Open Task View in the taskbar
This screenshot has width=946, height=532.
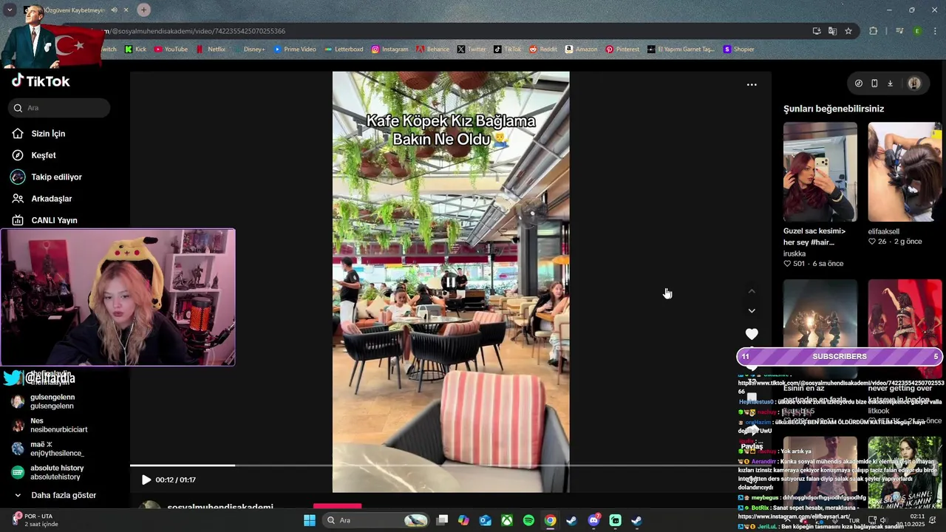442,520
